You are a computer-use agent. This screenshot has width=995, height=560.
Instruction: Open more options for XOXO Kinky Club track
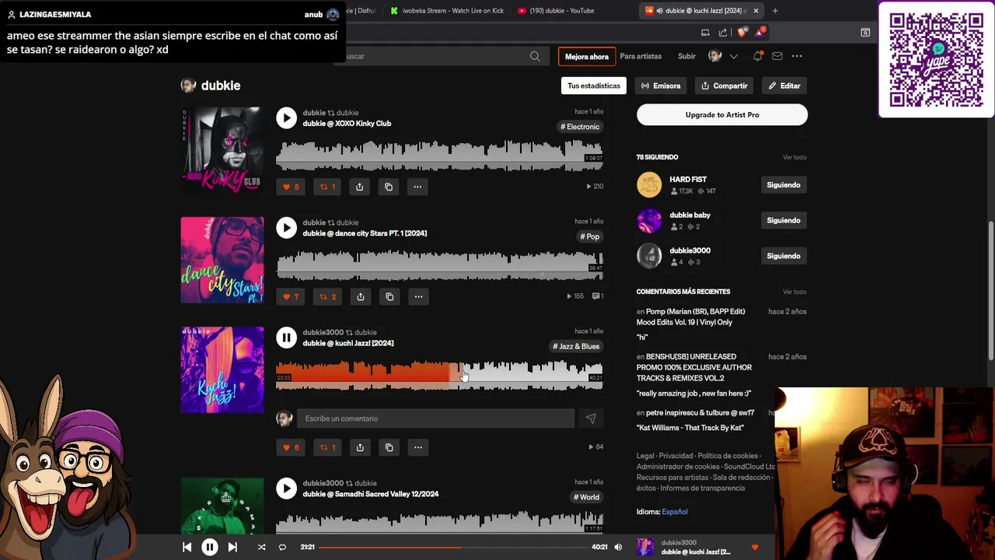[417, 187]
